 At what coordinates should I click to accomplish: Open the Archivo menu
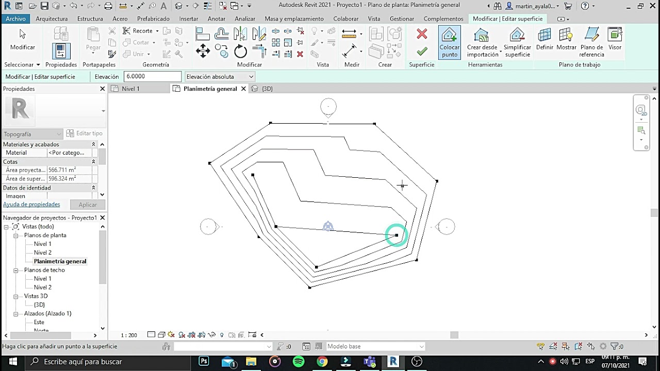coord(15,19)
